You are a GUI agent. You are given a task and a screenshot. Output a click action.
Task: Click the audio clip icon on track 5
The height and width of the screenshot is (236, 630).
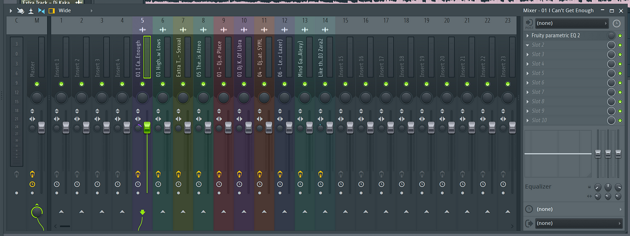tap(143, 30)
